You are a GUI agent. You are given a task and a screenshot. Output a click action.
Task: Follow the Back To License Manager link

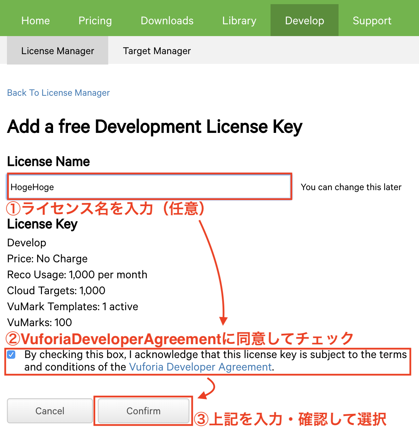(x=58, y=93)
